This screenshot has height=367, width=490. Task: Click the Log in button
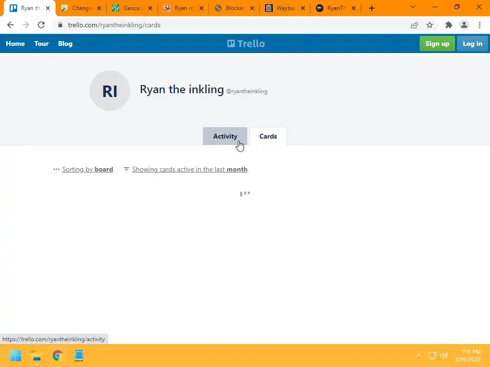pyautogui.click(x=472, y=43)
